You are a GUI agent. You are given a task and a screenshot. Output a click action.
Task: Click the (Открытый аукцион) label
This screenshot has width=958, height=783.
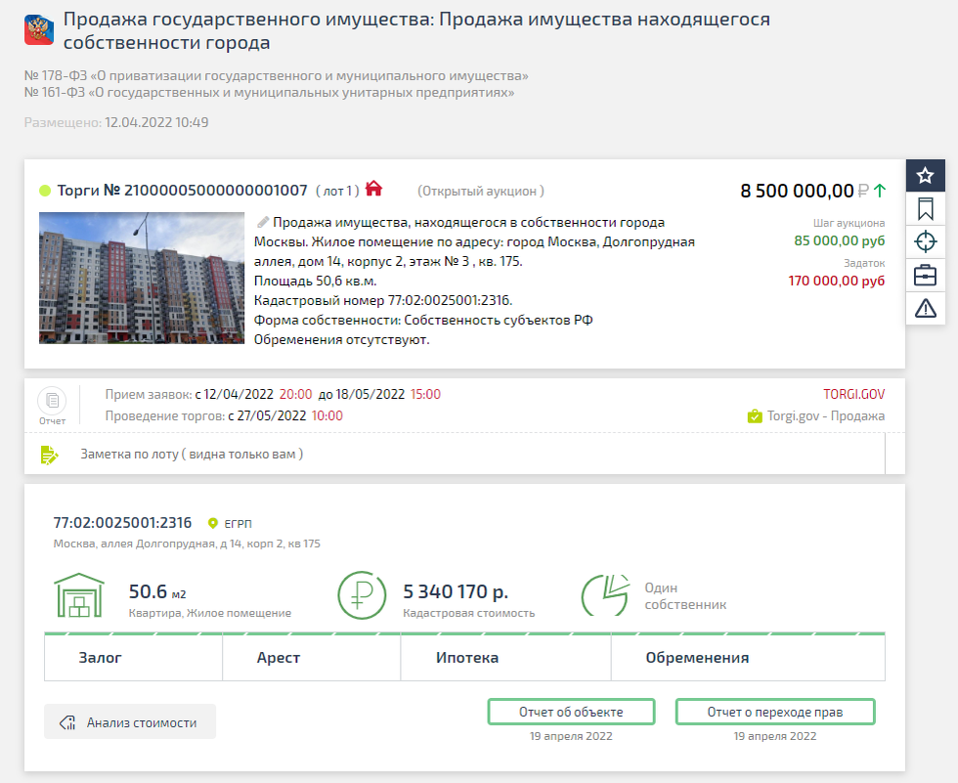coord(480,192)
